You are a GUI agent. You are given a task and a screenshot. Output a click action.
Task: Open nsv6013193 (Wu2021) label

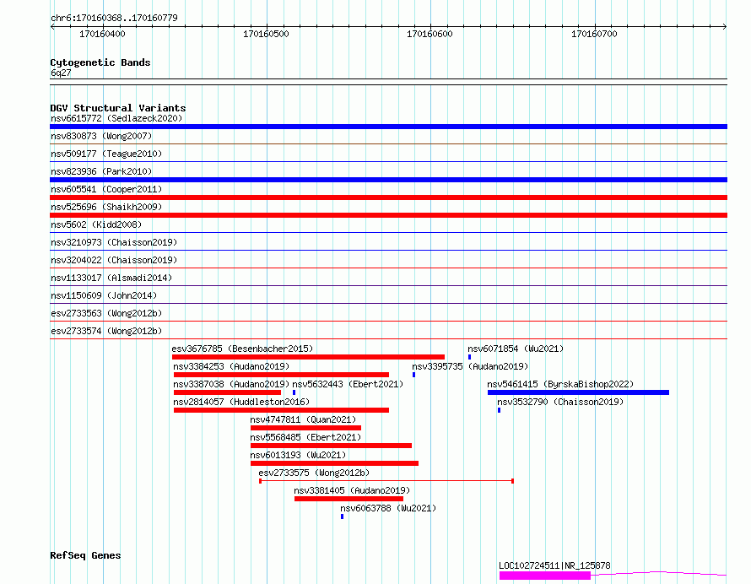[298, 455]
